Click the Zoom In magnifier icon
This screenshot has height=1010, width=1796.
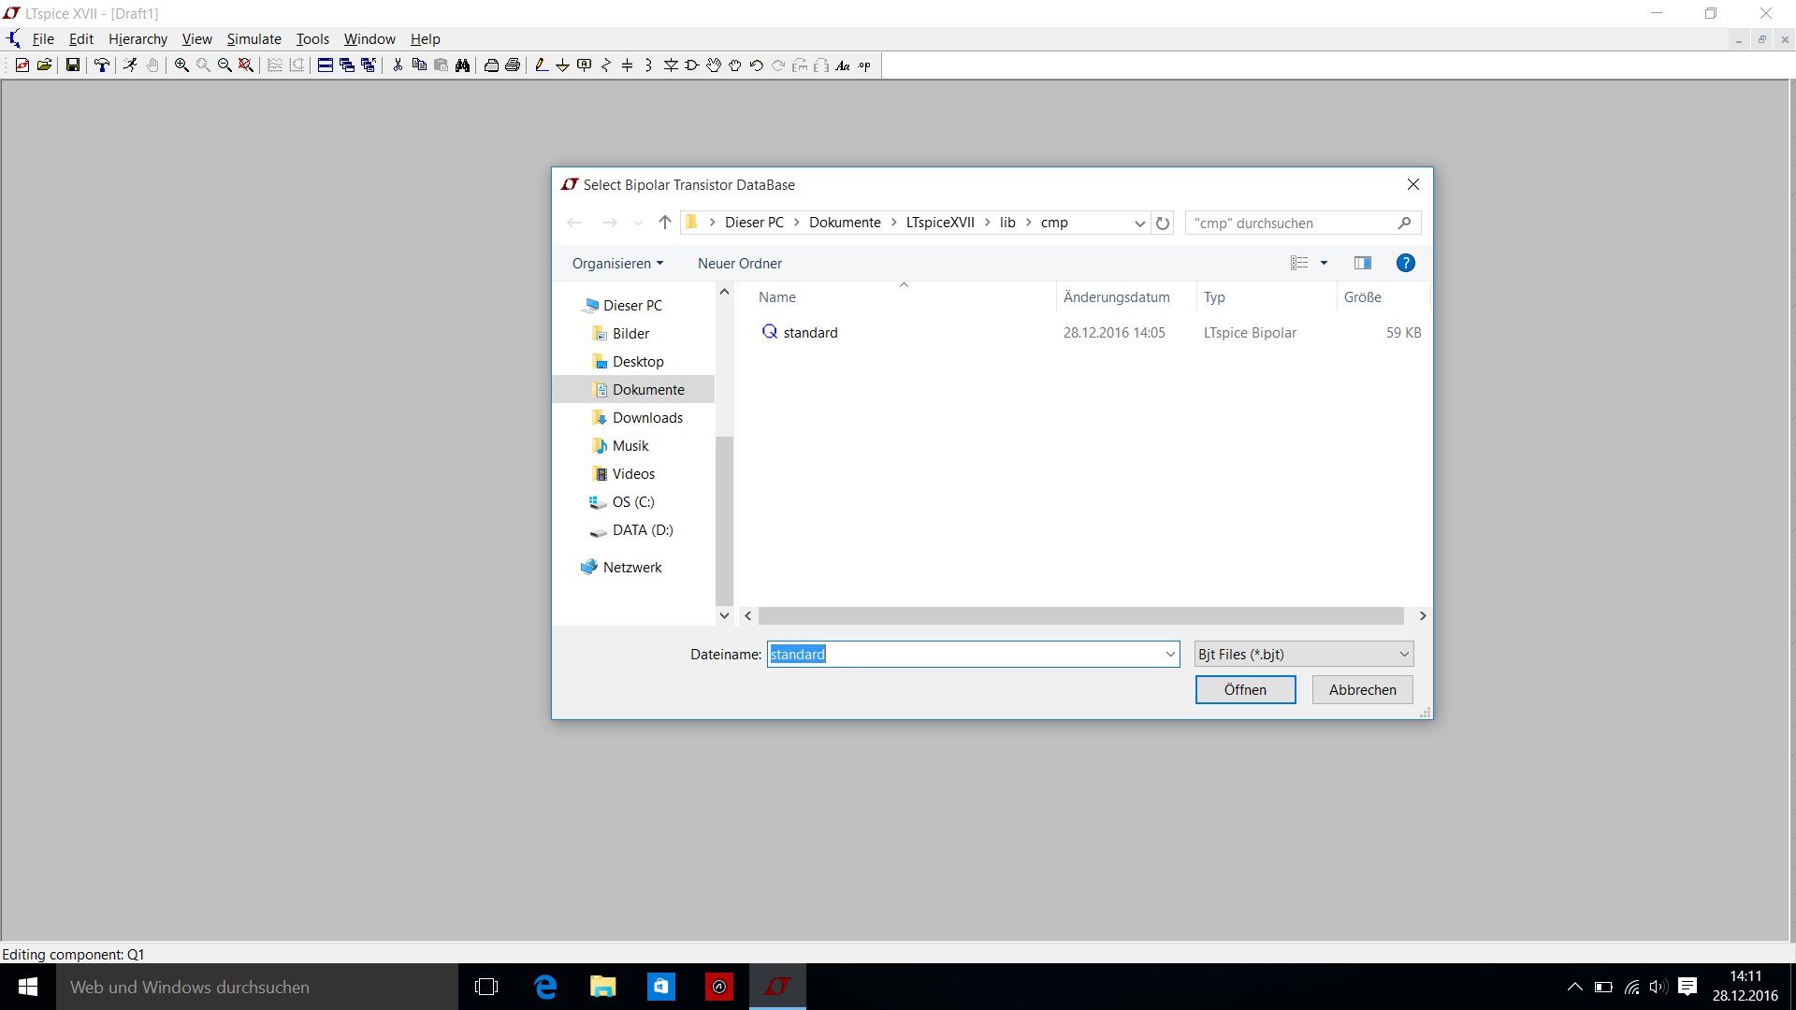[x=181, y=65]
